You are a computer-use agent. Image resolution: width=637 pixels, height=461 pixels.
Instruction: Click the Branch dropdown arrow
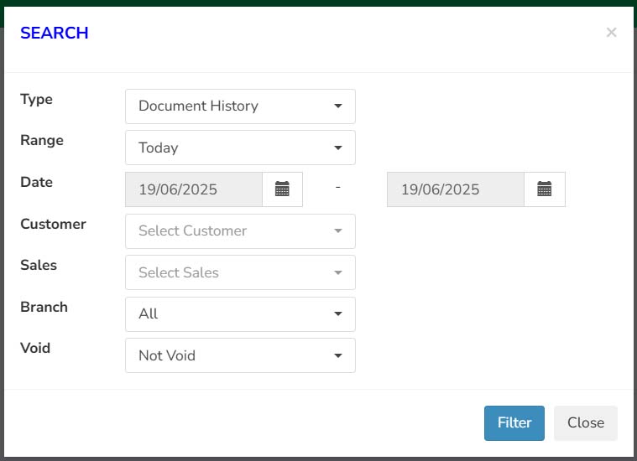(338, 313)
